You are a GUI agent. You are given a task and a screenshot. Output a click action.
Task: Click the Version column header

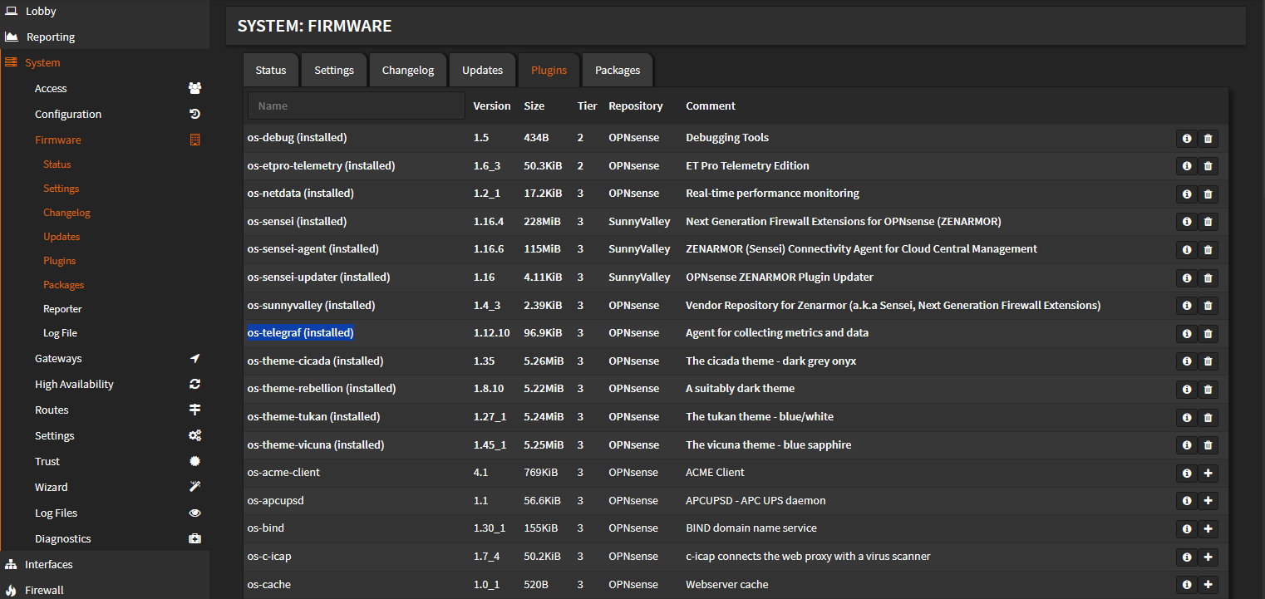point(492,106)
